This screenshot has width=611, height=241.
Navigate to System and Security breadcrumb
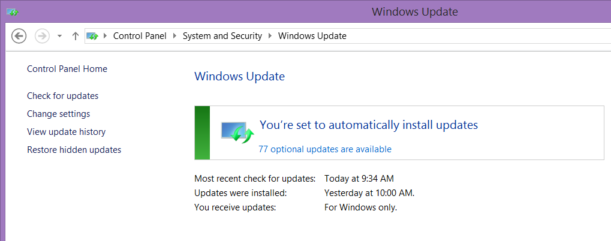tap(222, 36)
